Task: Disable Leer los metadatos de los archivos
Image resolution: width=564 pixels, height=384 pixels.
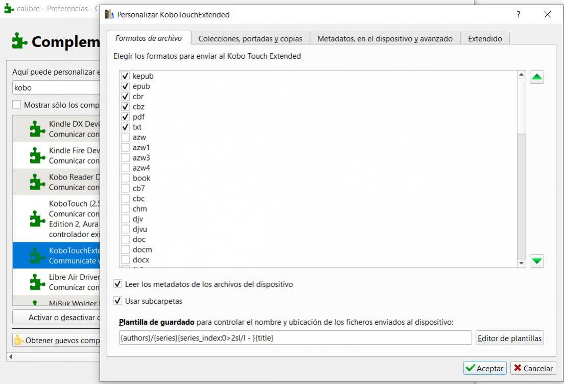Action: 118,284
